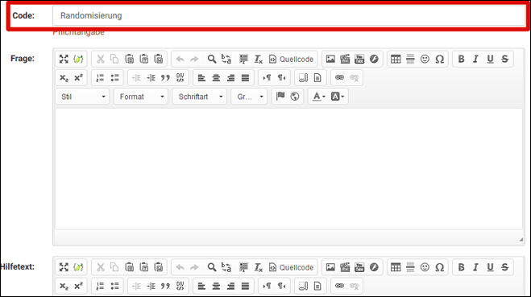Click Paste from Word in Frage toolbar
531x297 pixels.
tap(159, 59)
